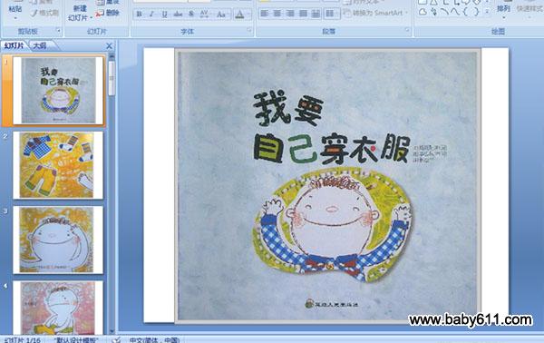Select slide 2 thumbnail with clothes
This screenshot has height=343, width=544.
pyautogui.click(x=58, y=165)
